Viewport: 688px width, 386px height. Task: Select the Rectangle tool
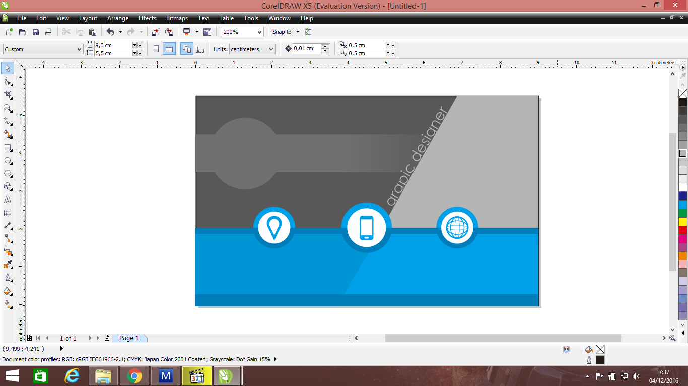coord(8,148)
